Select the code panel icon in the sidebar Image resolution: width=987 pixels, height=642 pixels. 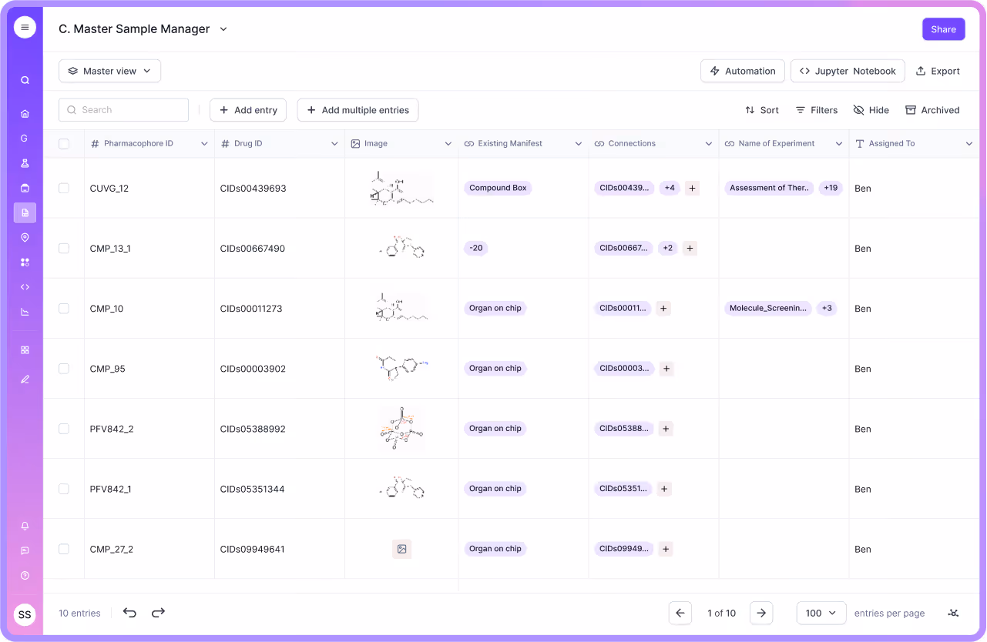pos(25,286)
